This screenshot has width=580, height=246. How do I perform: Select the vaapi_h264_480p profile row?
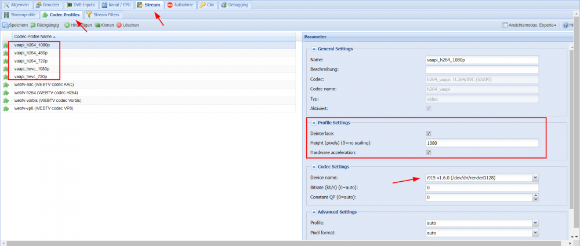[148, 53]
